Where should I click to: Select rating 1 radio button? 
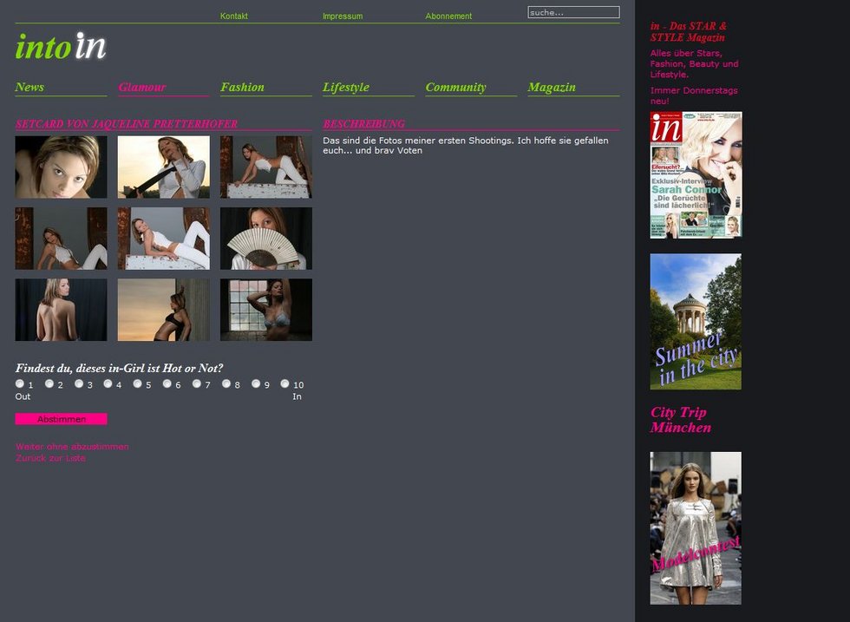click(19, 383)
